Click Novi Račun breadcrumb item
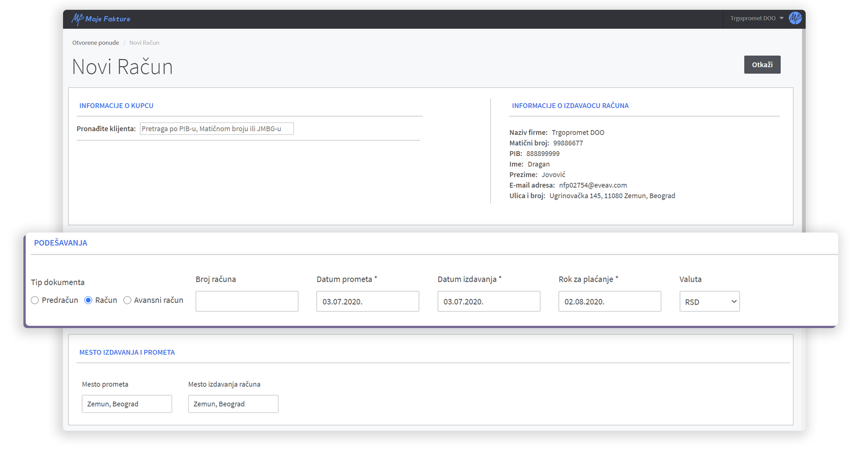 [144, 43]
